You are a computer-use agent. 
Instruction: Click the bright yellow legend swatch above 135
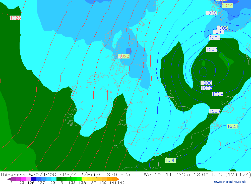coord(84,179)
